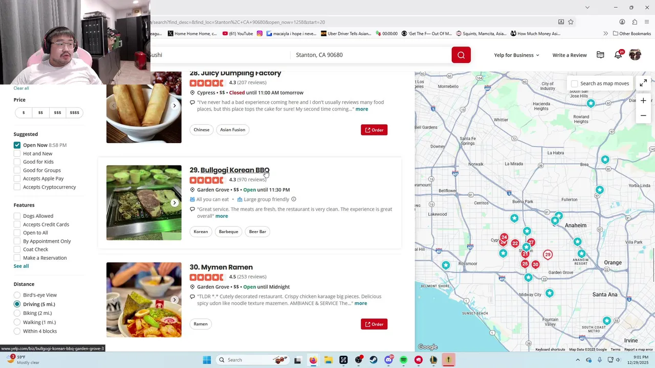Click the Firefox account icon in the toolbar
This screenshot has height=368, width=655.
tap(622, 22)
